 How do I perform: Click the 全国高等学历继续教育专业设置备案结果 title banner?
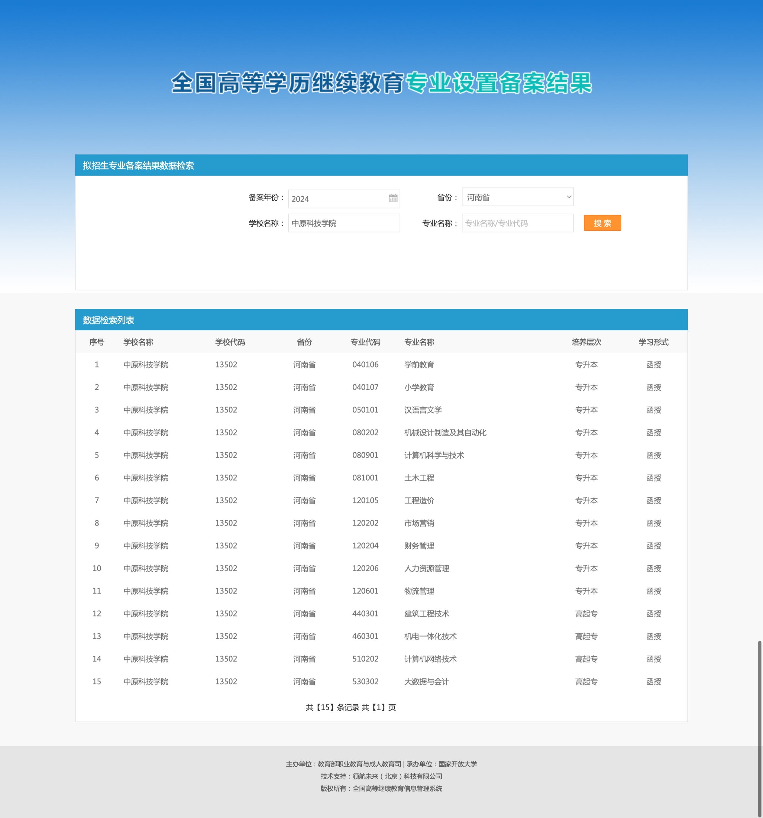click(381, 83)
